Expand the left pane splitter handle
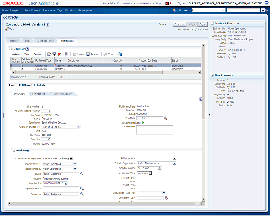Viewport: 270px width, 216px height. [x=3, y=116]
